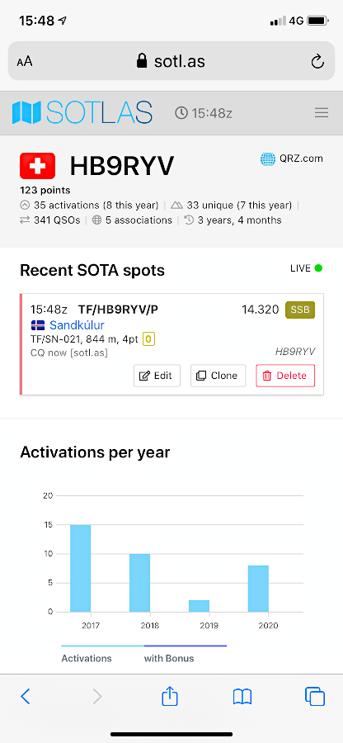Tap the sotl.as address field

tap(171, 61)
